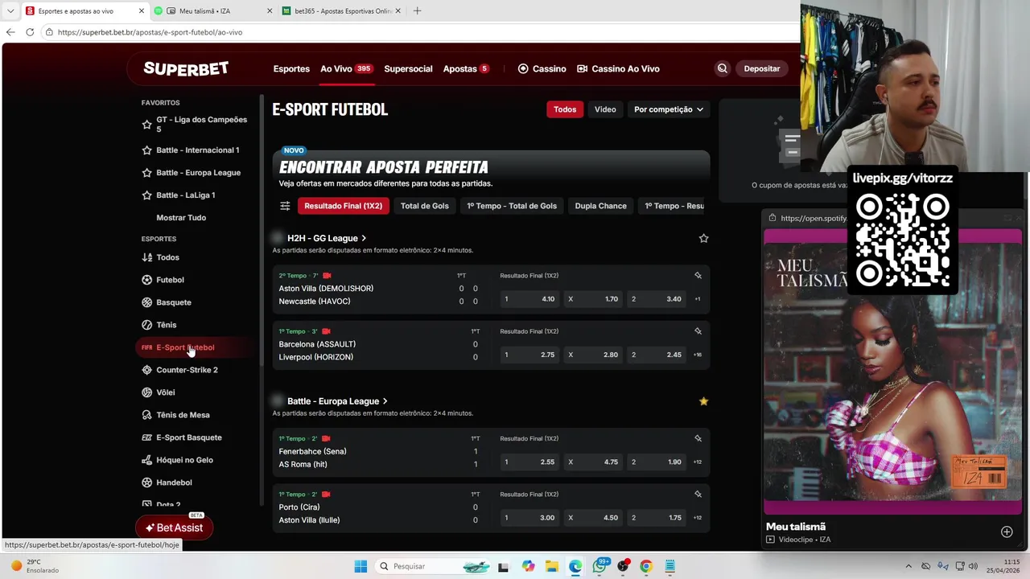Open live video for Fenerbahce (Sena) match

[326, 438]
